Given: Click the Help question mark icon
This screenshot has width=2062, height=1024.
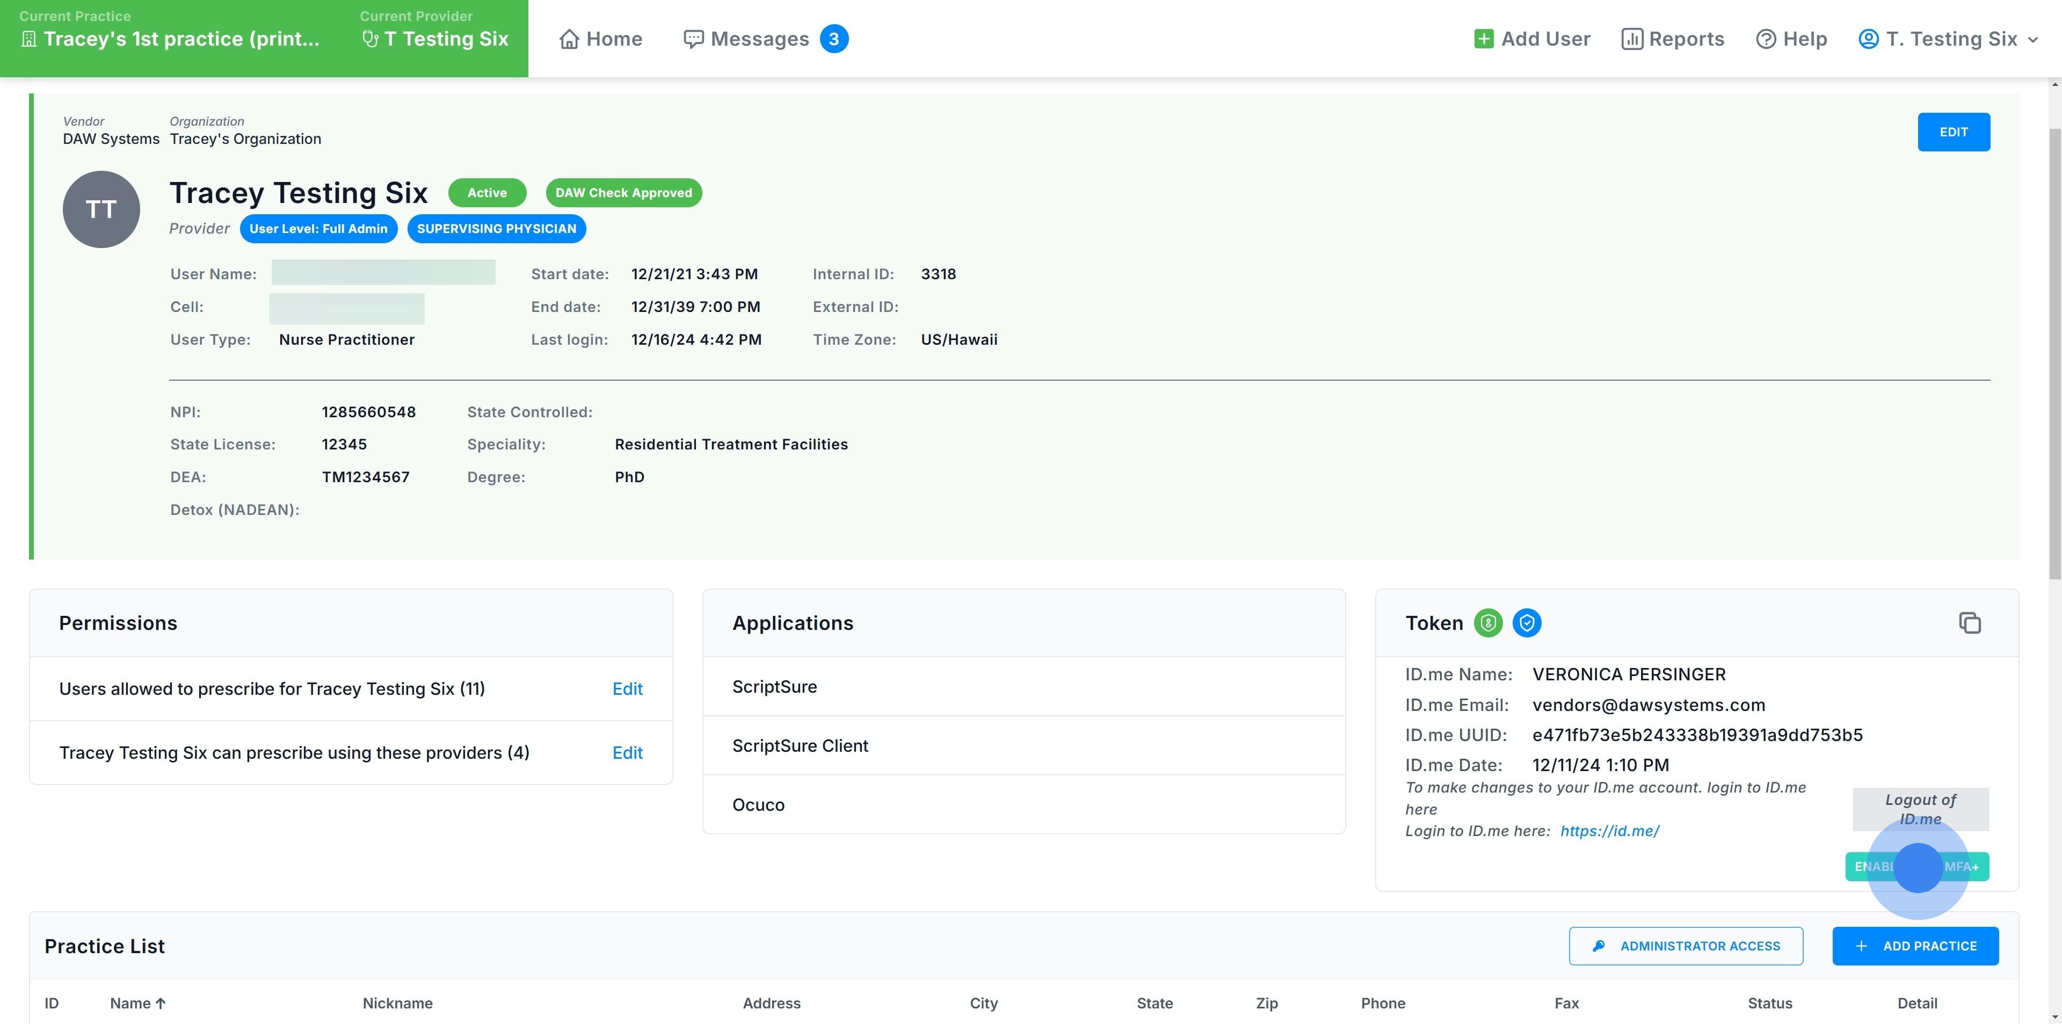Looking at the screenshot, I should click(x=1766, y=39).
